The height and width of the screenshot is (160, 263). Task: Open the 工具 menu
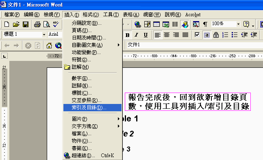tap(111, 15)
